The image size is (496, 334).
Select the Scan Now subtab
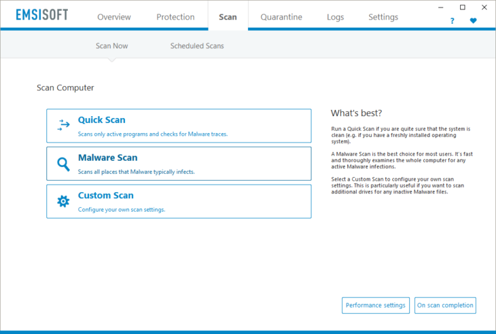(111, 46)
